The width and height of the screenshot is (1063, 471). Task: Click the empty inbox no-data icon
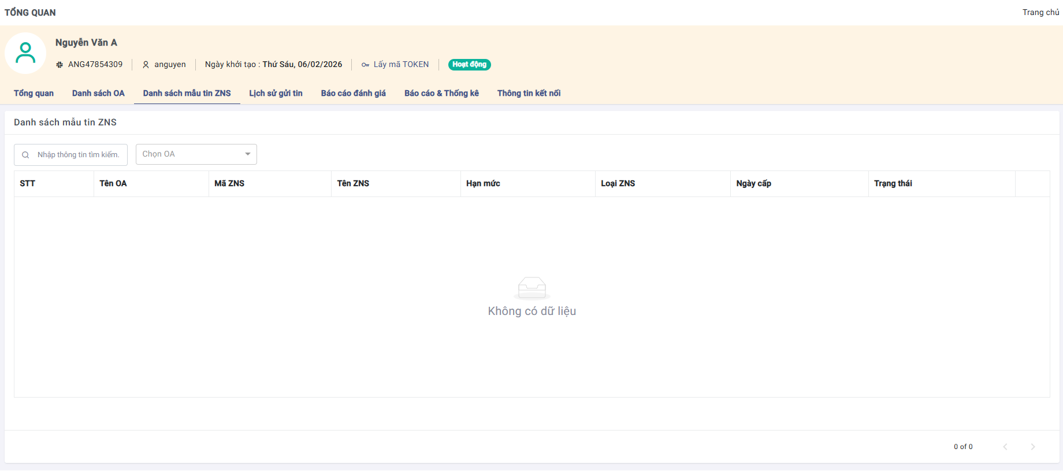point(531,287)
